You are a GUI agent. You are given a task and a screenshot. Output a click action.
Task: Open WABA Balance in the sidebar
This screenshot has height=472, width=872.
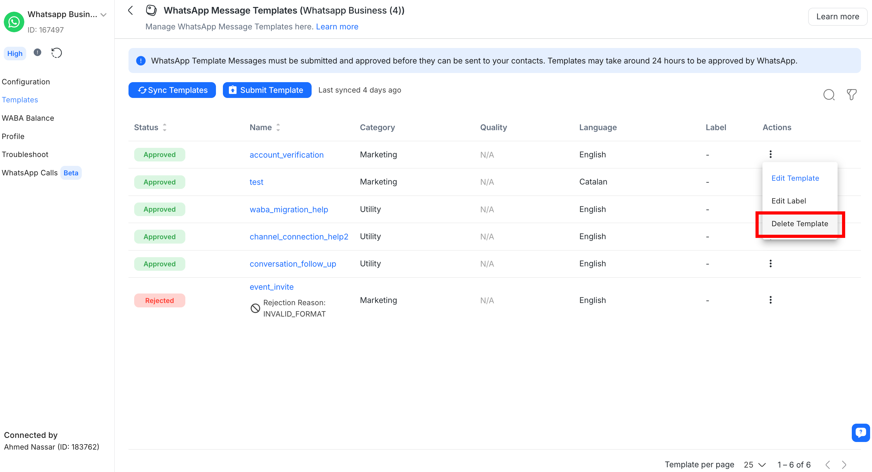click(28, 118)
